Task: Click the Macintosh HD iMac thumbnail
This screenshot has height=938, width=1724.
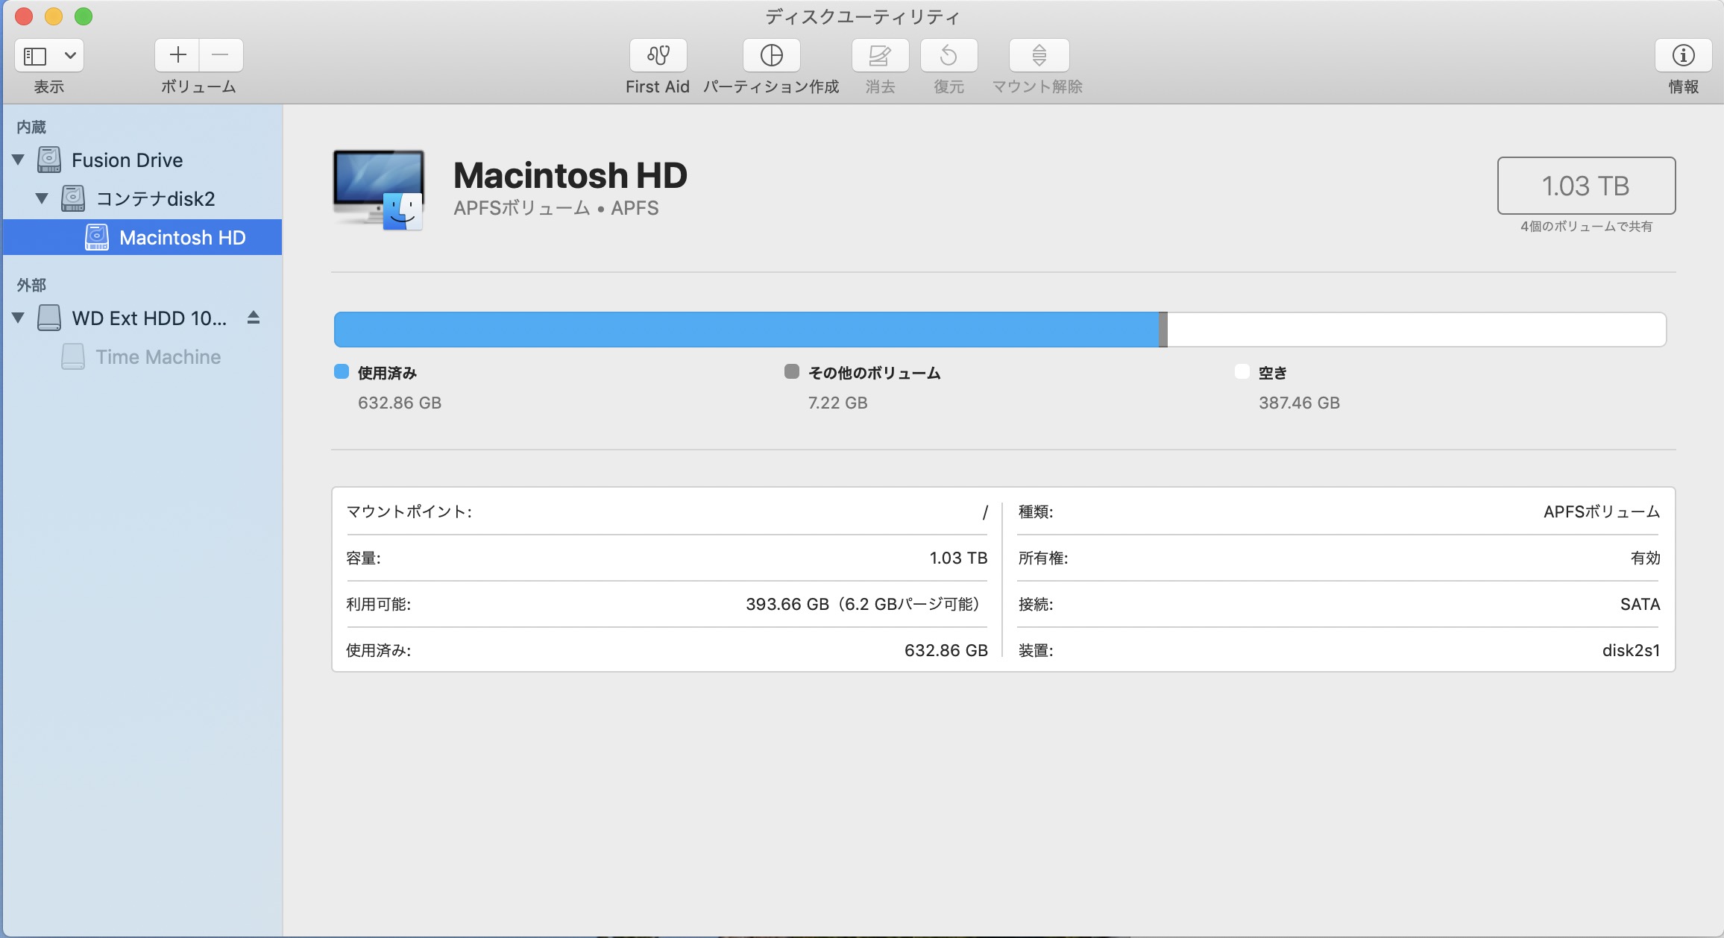Action: click(x=379, y=189)
